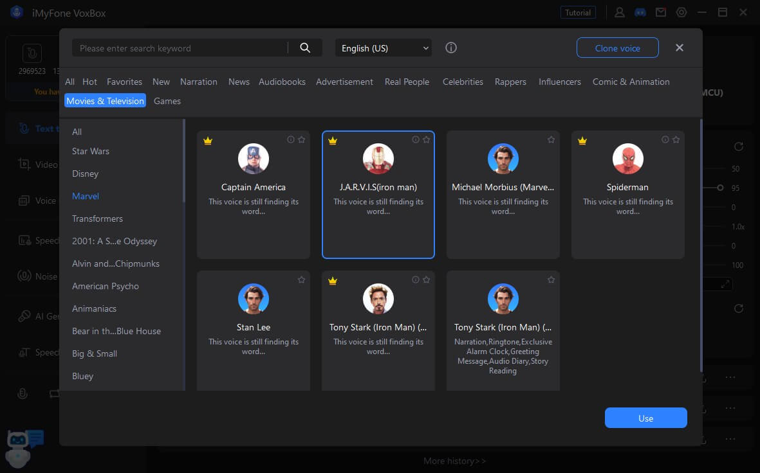760x473 pixels.
Task: Click the subcategory list scrollbar
Action: (183, 161)
